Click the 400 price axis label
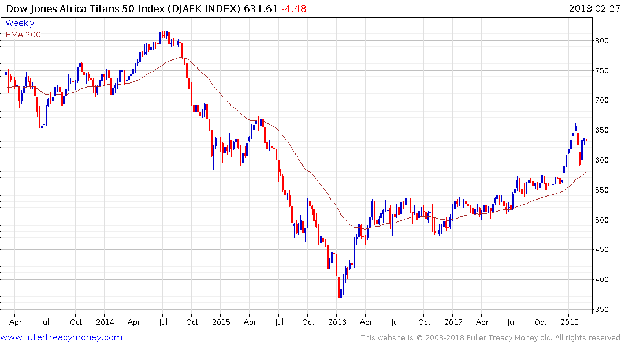The image size is (621, 346). (x=601, y=280)
